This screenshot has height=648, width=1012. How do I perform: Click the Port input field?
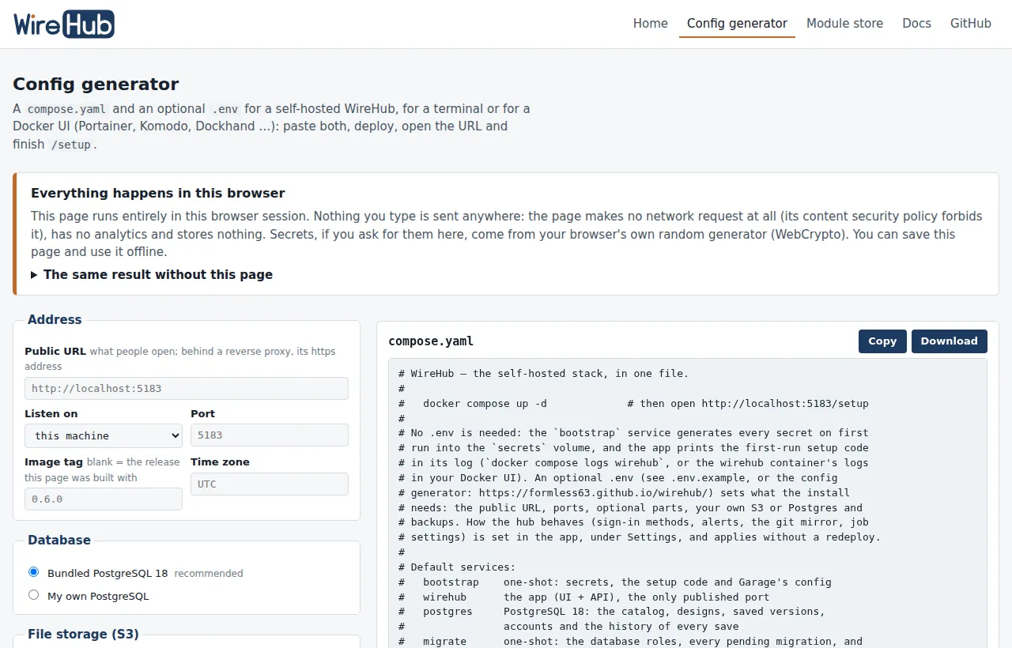coord(270,435)
